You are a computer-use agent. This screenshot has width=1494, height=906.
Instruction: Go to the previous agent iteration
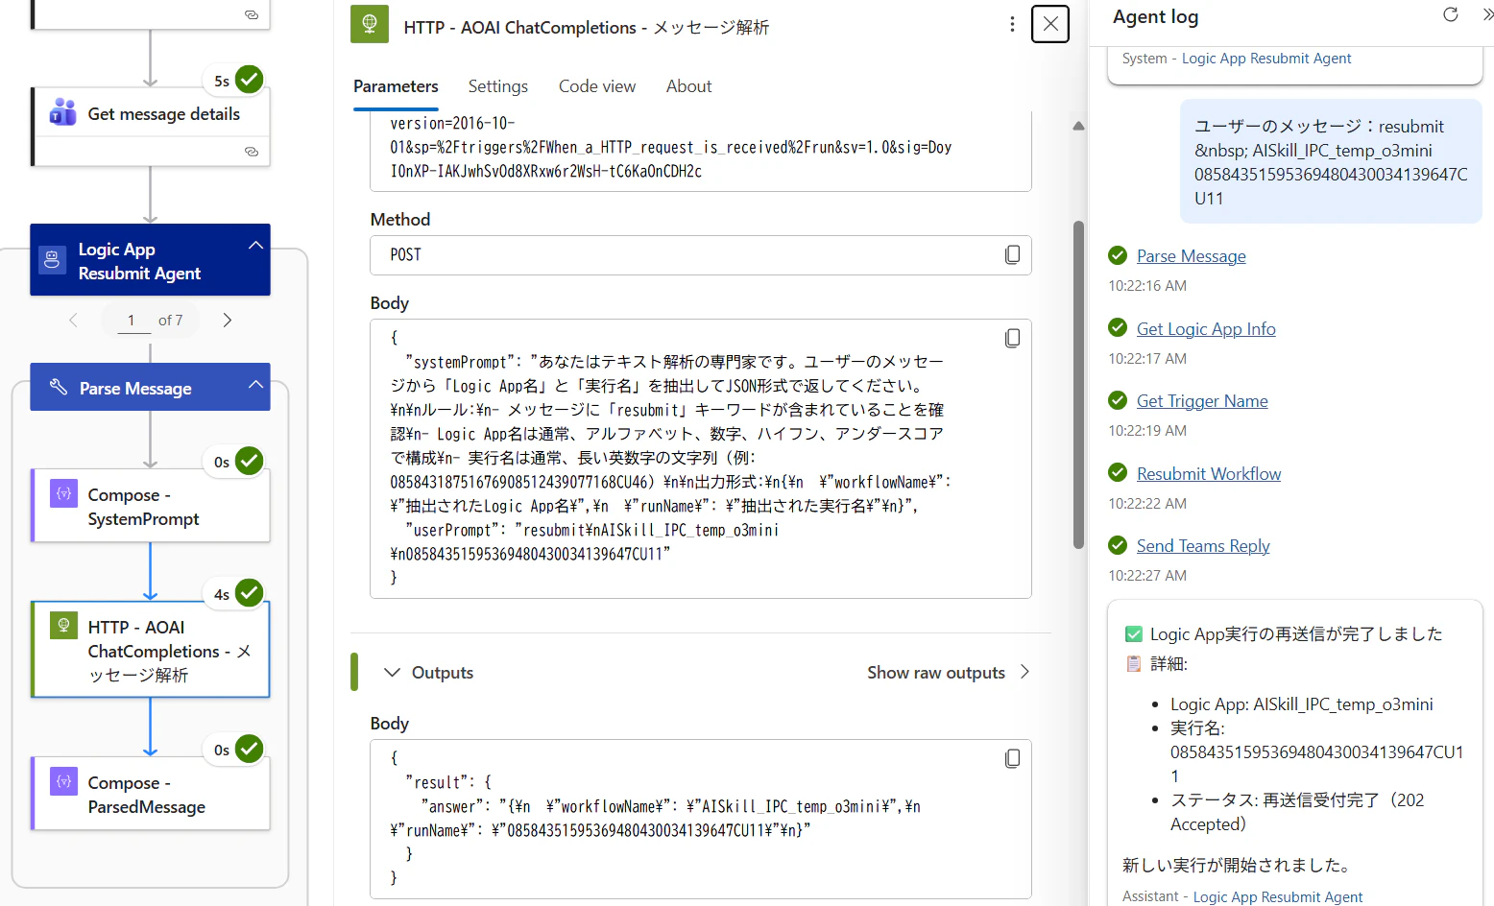[x=73, y=320]
